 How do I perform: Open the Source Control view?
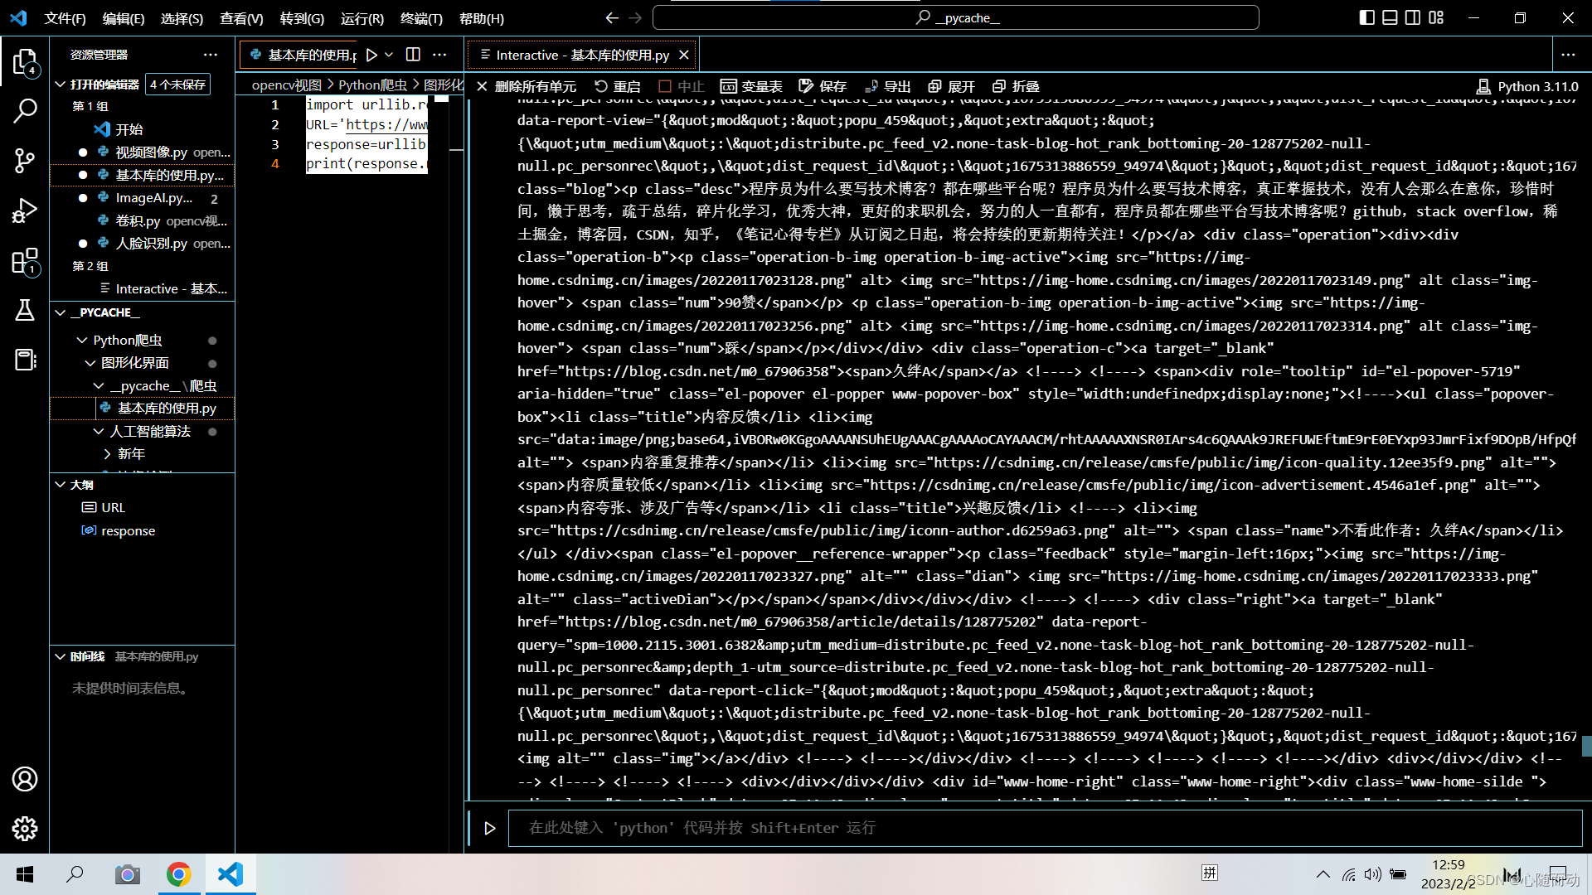point(25,161)
